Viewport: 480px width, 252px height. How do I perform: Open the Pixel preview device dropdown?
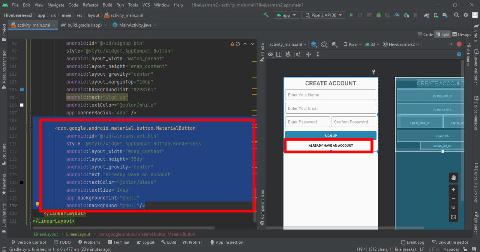[352, 44]
